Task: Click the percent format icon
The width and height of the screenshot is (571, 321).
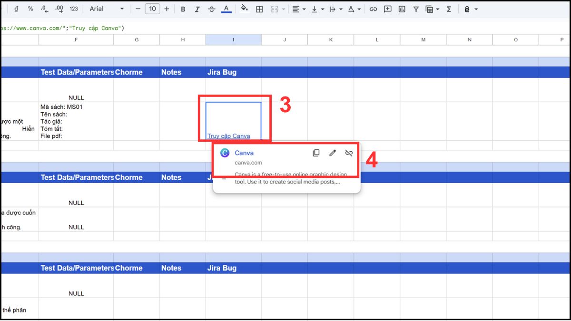Action: point(31,9)
